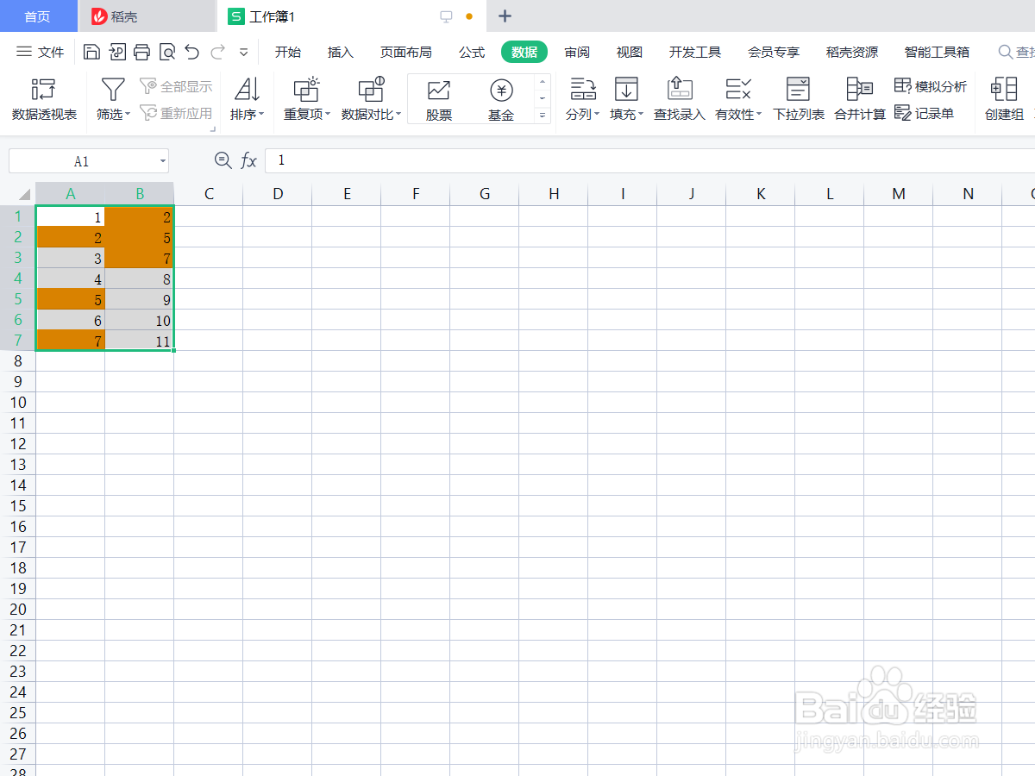Switch to the 审阅 ribbon tab
This screenshot has width=1035, height=776.
coord(577,53)
